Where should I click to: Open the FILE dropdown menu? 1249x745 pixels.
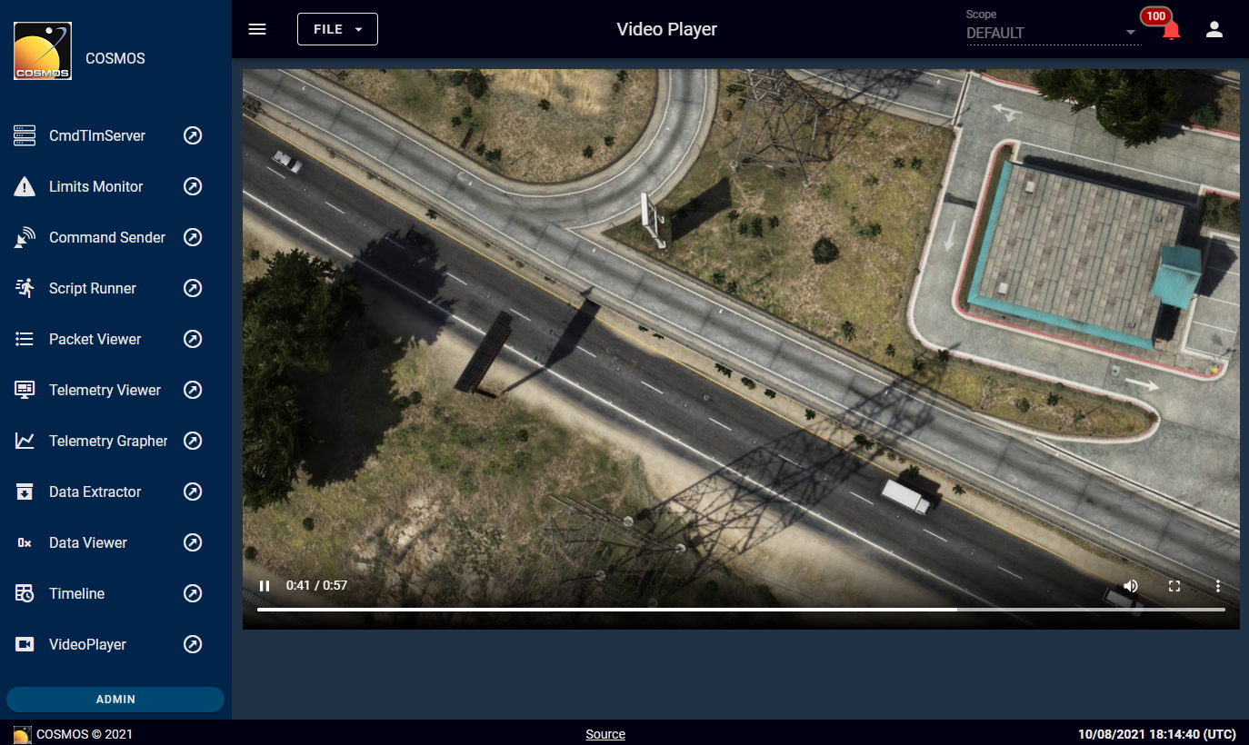click(x=337, y=28)
